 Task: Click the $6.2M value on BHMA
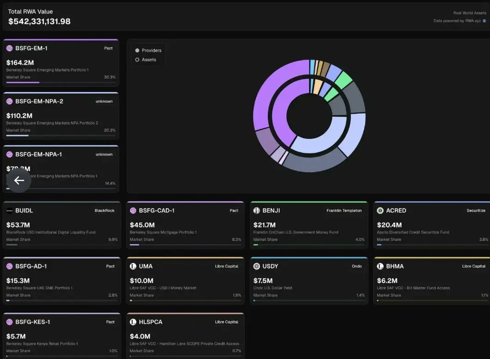click(x=387, y=281)
